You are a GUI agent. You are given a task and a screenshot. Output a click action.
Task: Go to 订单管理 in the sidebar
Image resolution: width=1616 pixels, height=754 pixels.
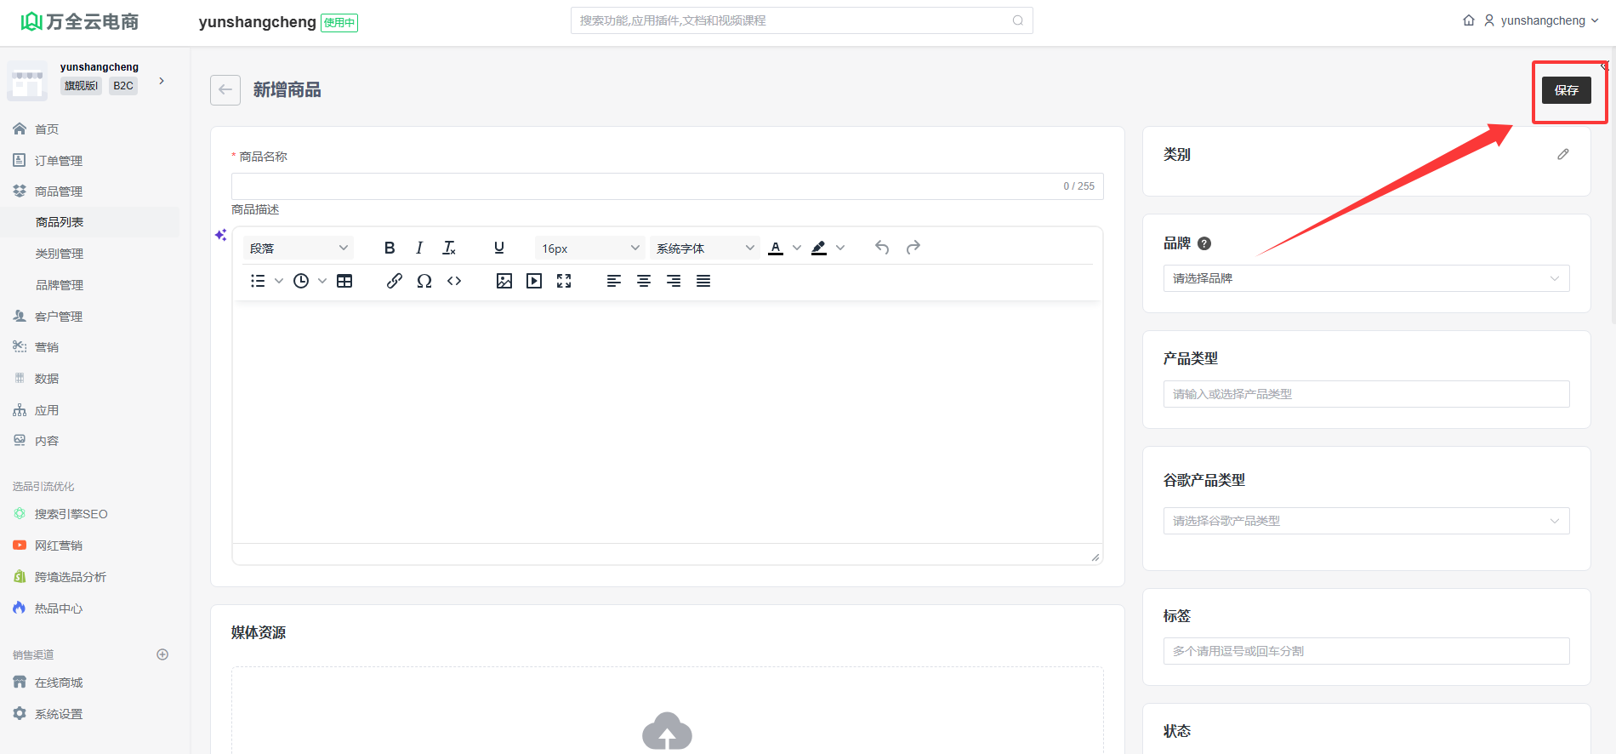coord(59,161)
